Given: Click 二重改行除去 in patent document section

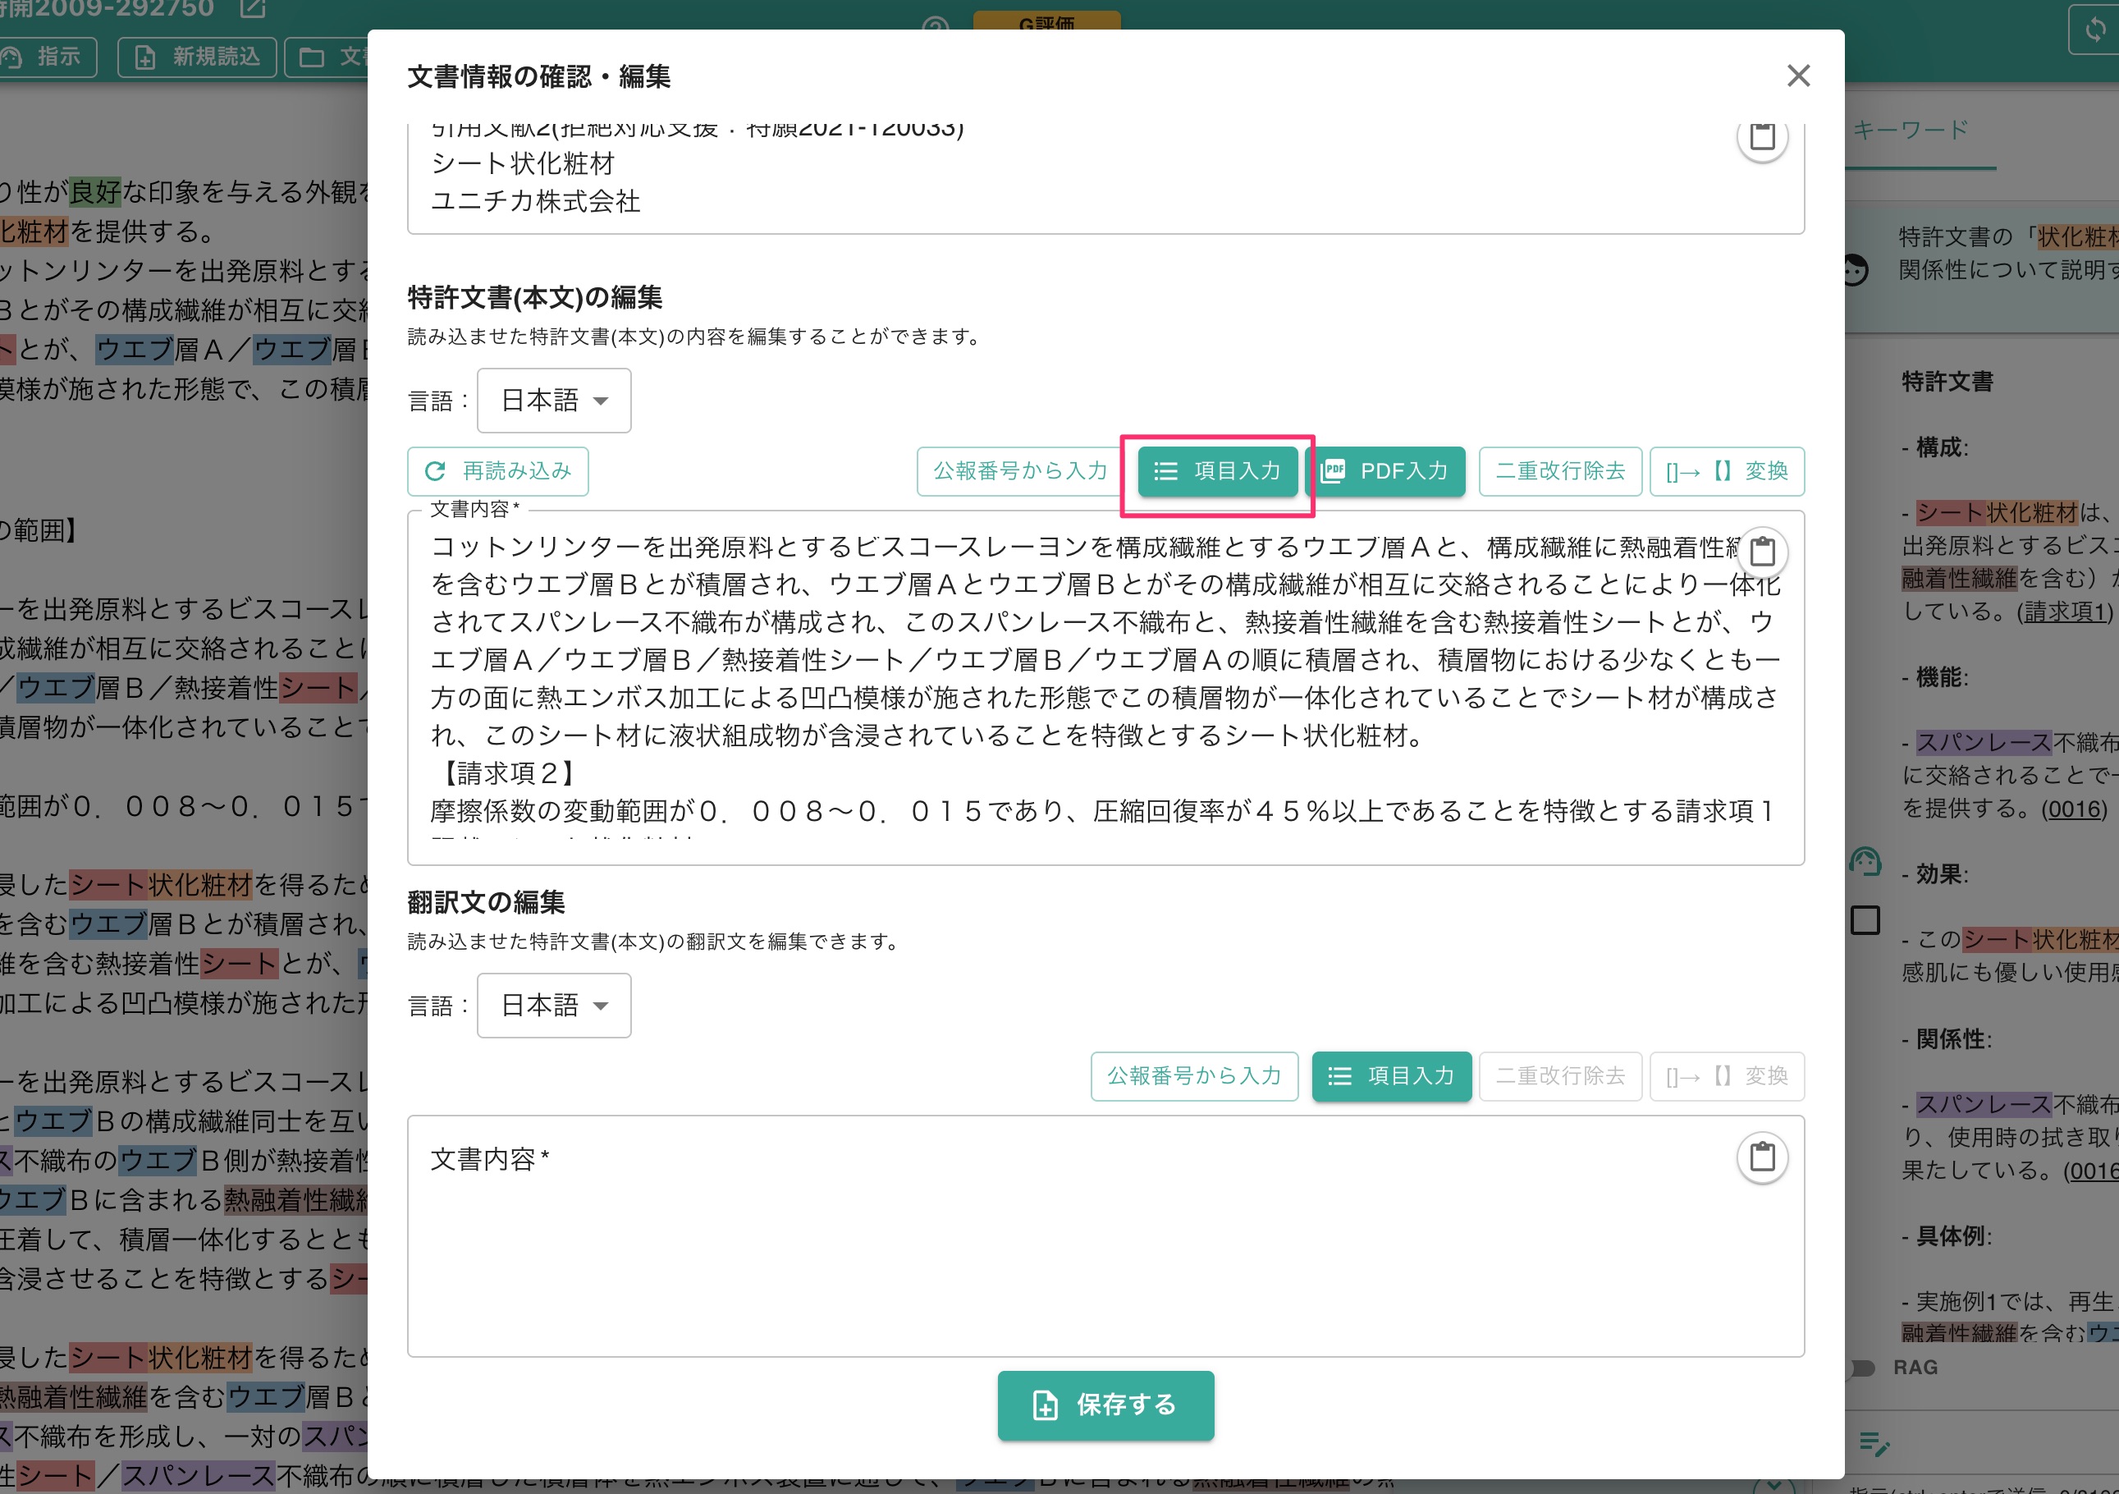Looking at the screenshot, I should tap(1560, 472).
